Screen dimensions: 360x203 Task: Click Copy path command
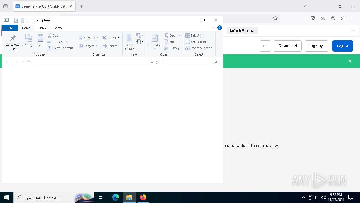tap(57, 42)
